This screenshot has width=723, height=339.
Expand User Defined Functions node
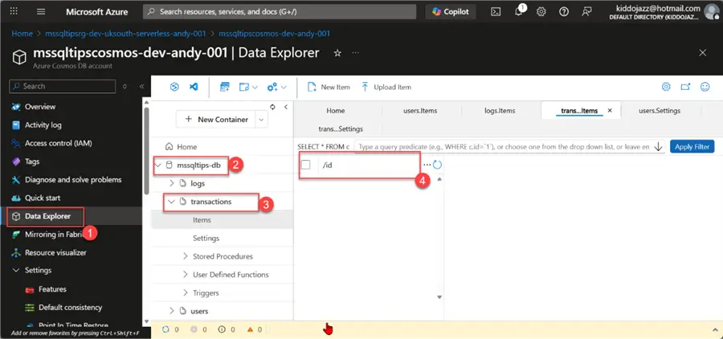tap(186, 275)
